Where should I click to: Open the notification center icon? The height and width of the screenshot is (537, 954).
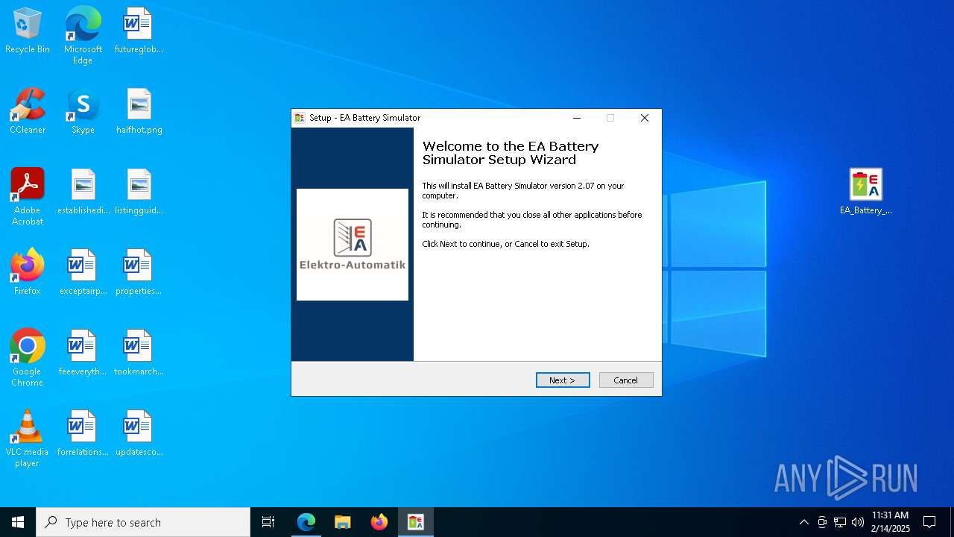tap(929, 522)
